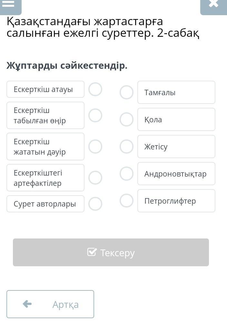Select radio circle beside Сурет авторлары
Screen dimensions: 227x324
tap(95, 204)
